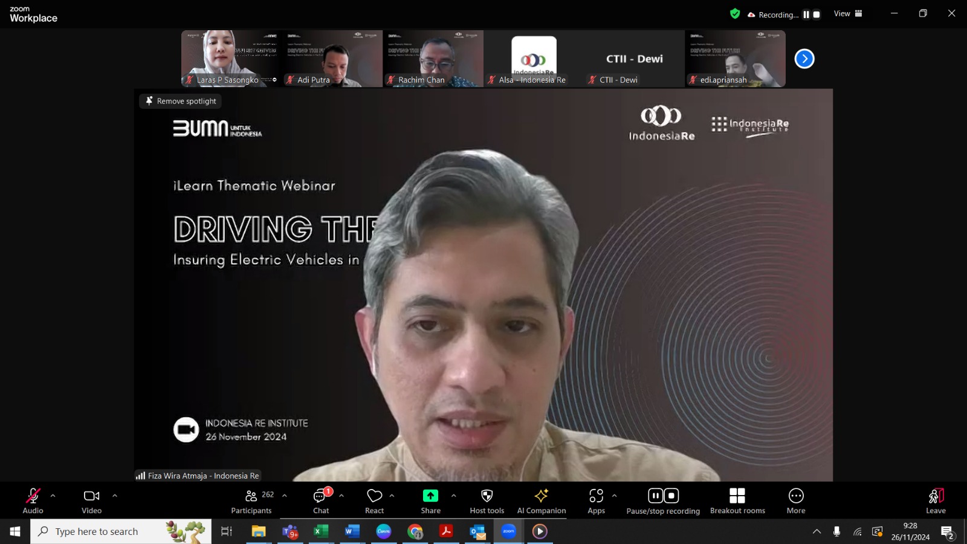Screen dimensions: 967x544
Task: Select Rachim Chan video thumbnail
Action: click(x=433, y=59)
